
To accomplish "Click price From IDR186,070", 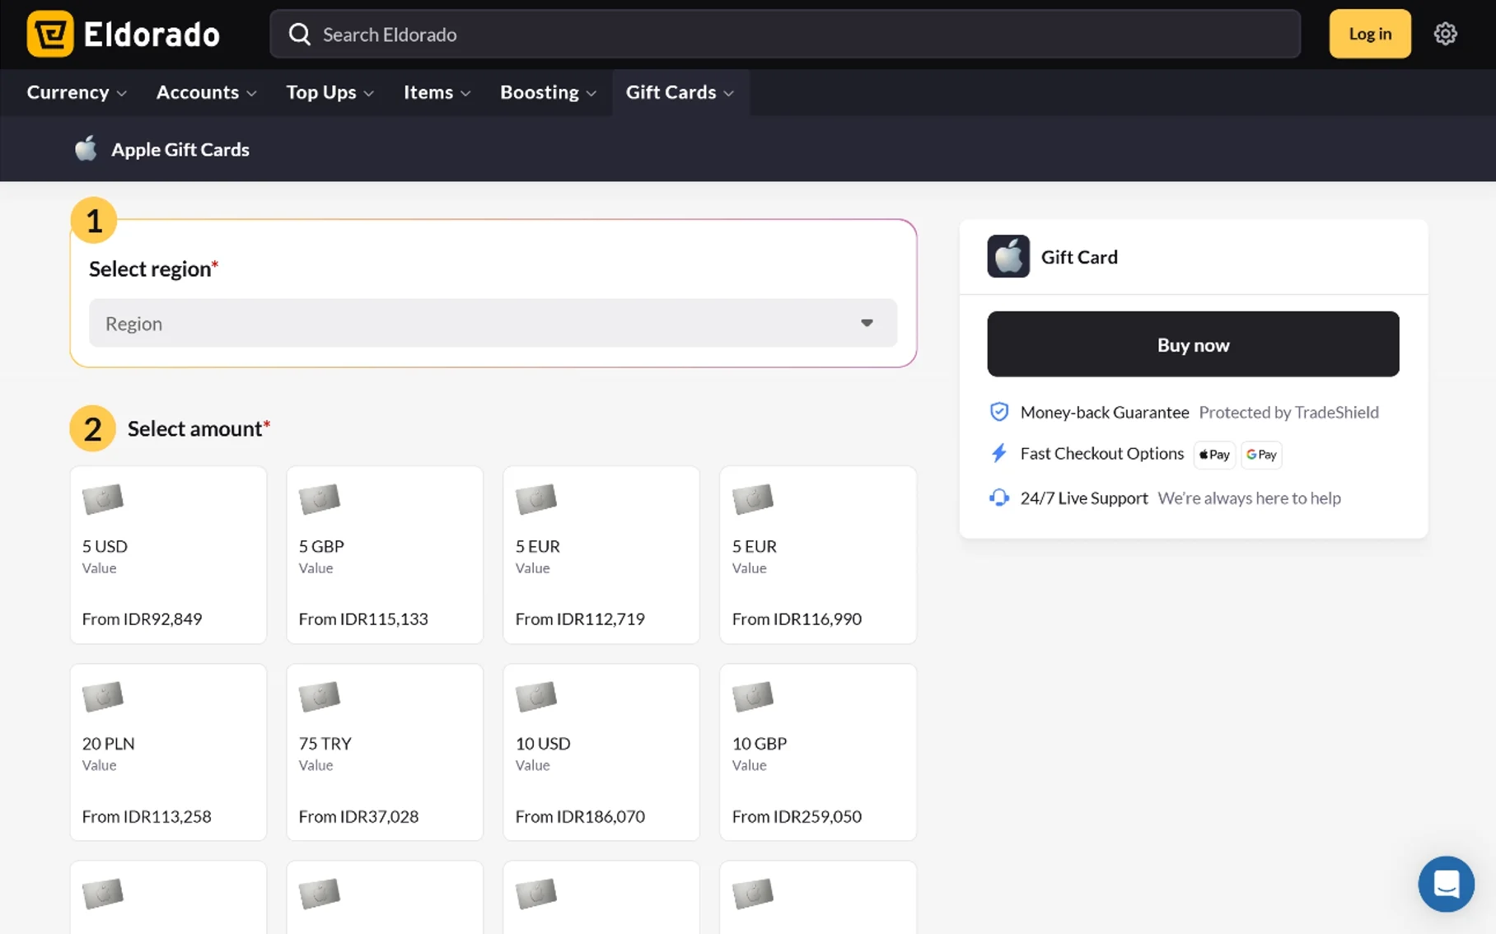I will [x=580, y=816].
